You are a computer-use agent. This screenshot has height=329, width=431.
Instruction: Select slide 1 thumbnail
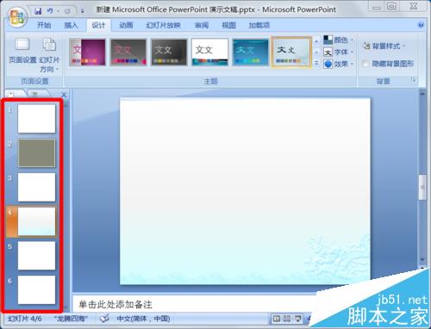click(36, 119)
